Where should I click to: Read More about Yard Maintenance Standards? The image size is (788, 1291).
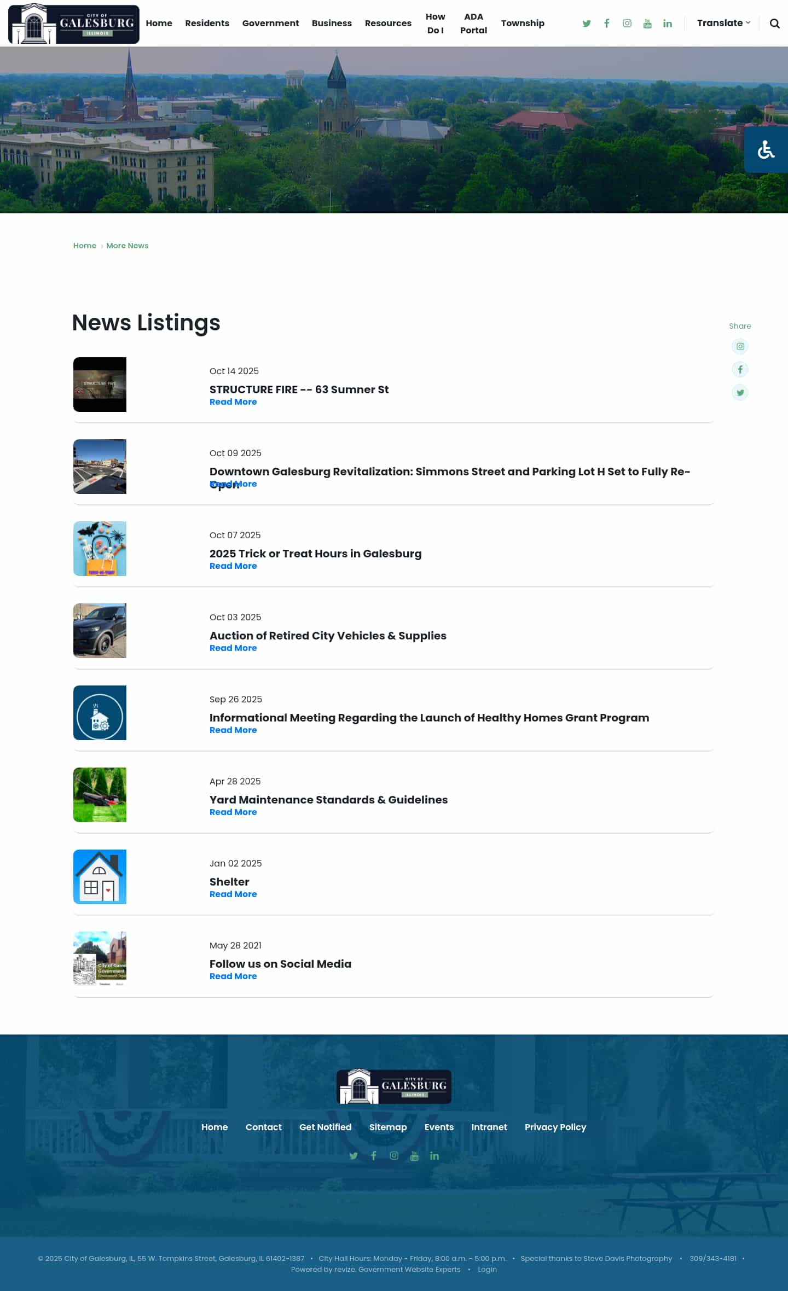233,812
